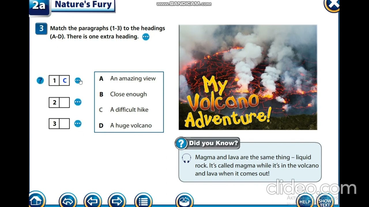The image size is (369, 207).
Task: Click the 'Did you Know?' heading
Action: pyautogui.click(x=213, y=143)
